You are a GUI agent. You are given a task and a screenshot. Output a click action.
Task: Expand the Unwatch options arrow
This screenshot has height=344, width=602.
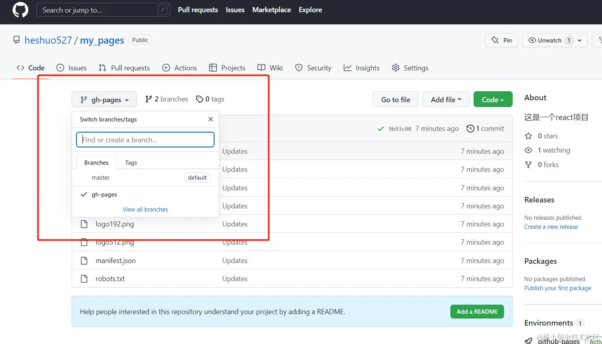tap(580, 40)
